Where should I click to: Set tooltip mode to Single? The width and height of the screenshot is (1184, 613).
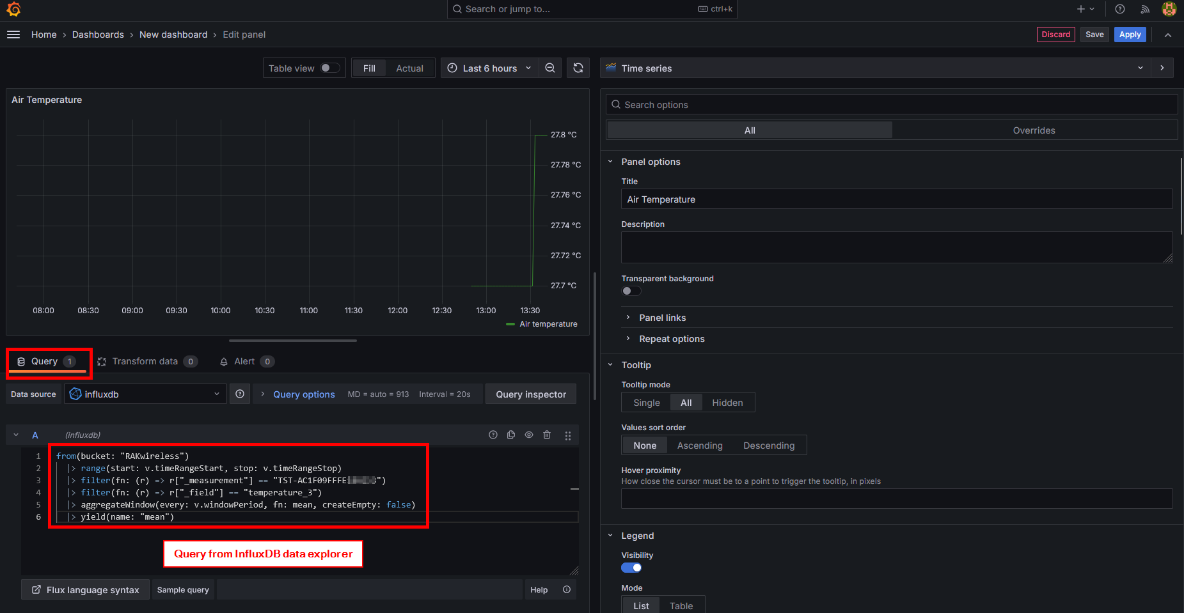[647, 403]
